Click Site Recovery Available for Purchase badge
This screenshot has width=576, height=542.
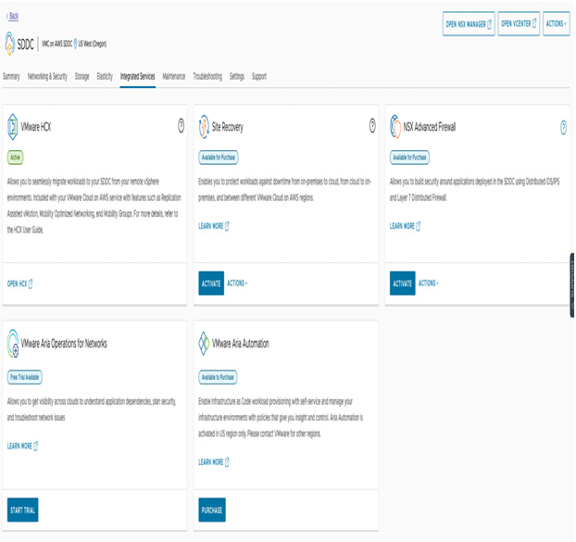pos(219,158)
